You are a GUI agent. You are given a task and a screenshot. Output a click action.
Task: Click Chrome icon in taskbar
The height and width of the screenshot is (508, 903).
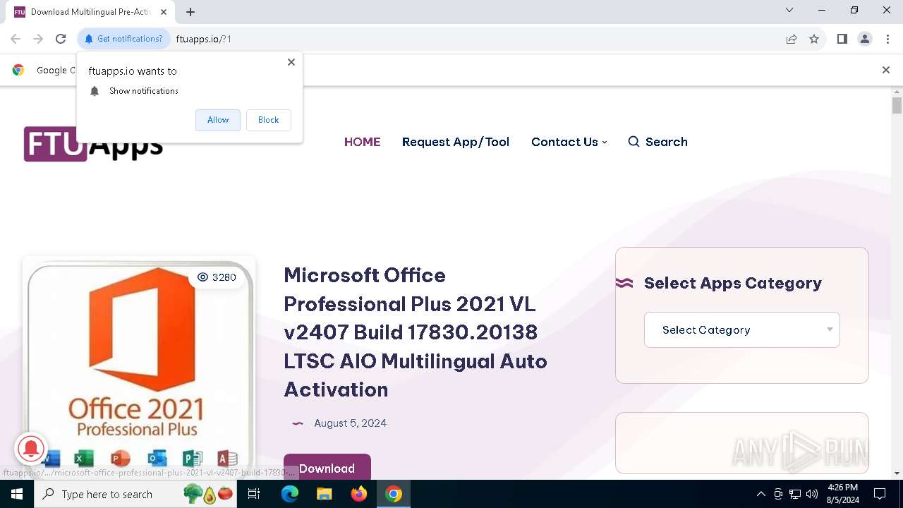point(394,494)
